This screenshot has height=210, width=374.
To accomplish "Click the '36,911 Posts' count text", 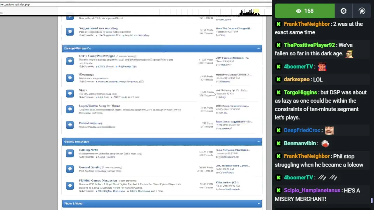I will [206, 167].
